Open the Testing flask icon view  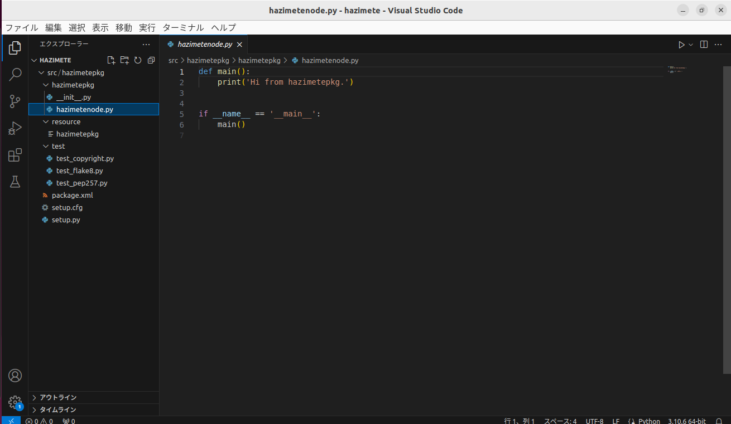(15, 182)
